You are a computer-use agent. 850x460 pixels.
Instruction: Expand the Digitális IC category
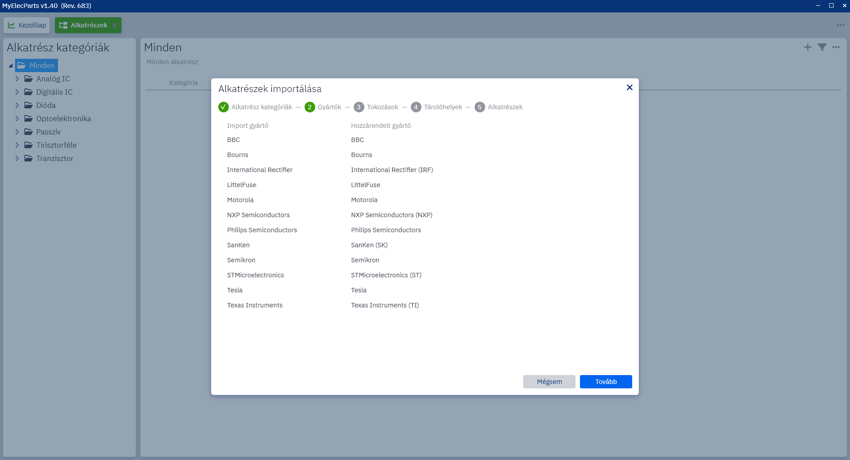click(x=17, y=92)
